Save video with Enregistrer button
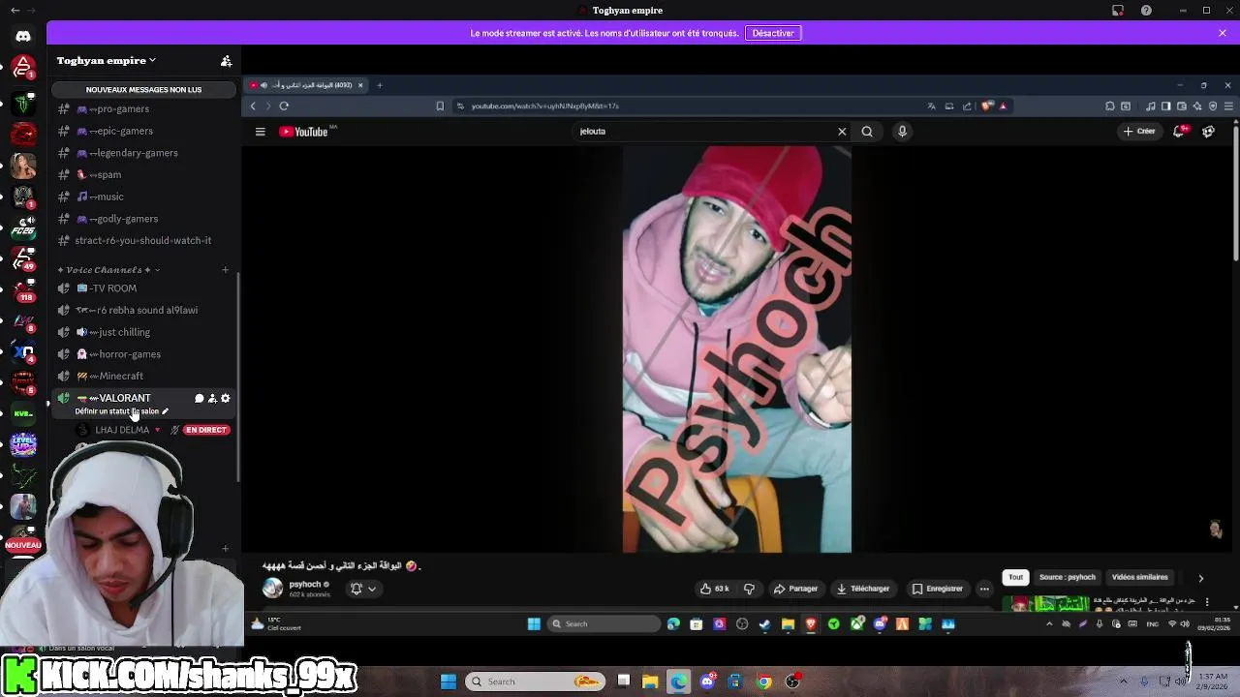 [938, 589]
